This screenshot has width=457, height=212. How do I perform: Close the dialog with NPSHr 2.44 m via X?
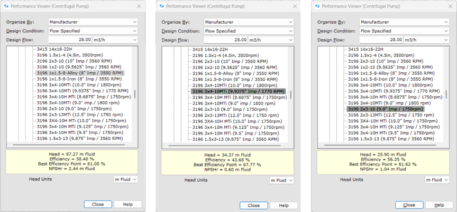138,6
